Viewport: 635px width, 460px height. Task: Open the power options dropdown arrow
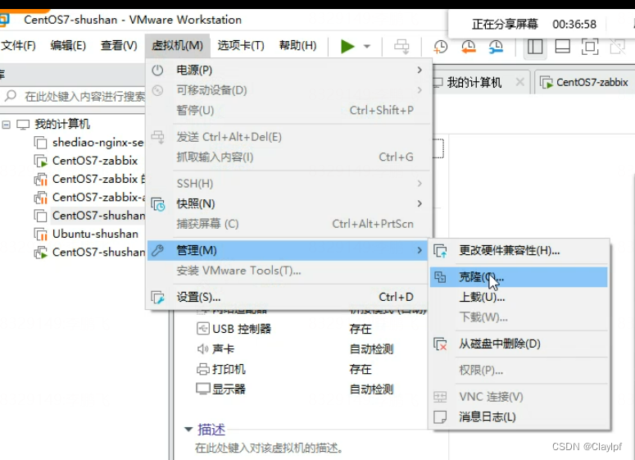(x=367, y=46)
